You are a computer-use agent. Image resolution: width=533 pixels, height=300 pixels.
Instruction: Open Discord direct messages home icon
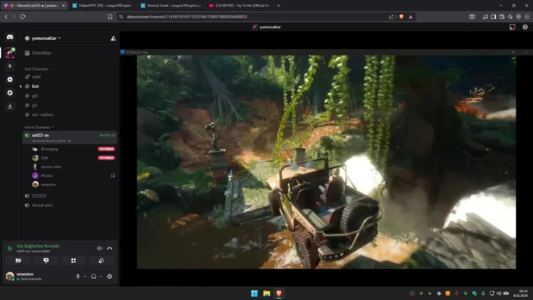(x=10, y=37)
